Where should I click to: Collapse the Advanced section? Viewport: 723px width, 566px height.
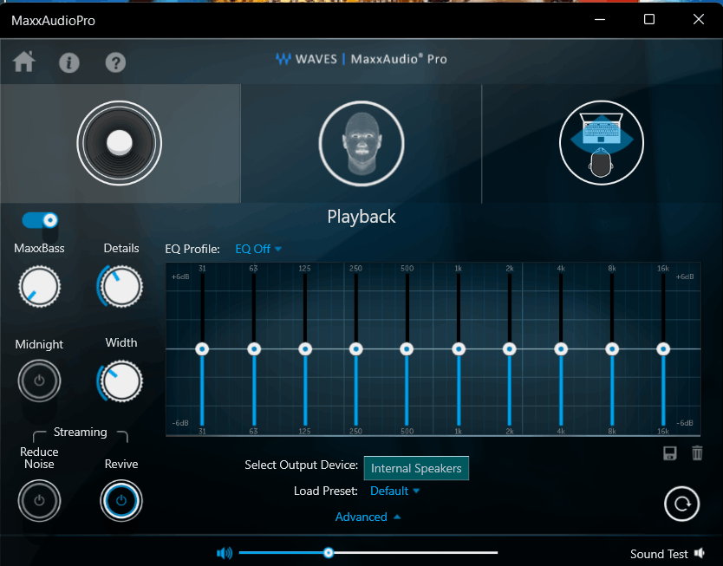pyautogui.click(x=368, y=517)
